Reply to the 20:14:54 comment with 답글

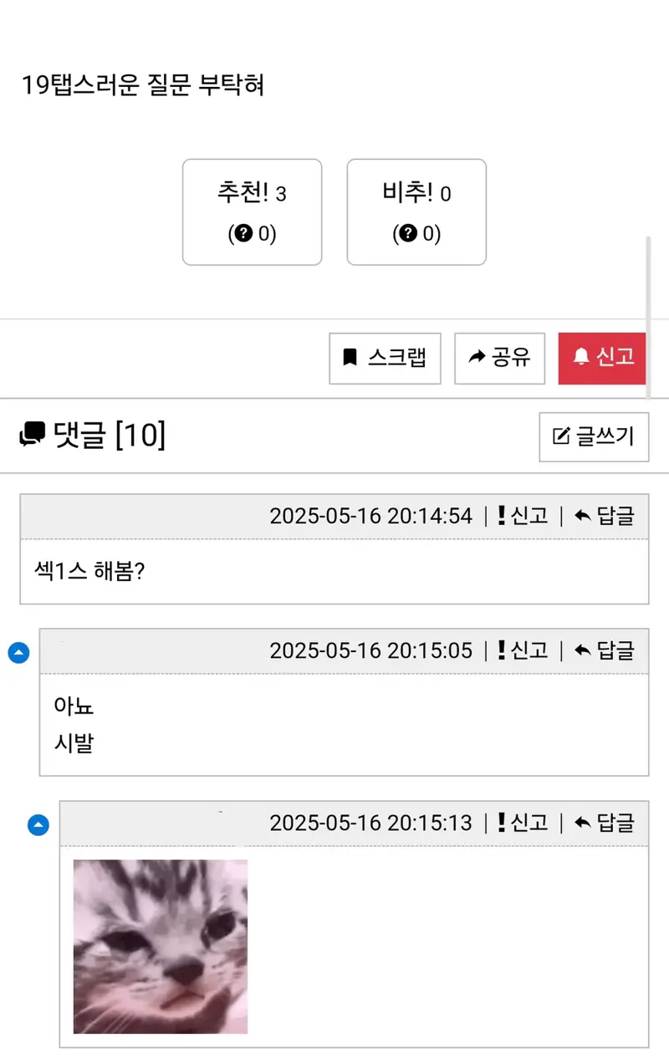tap(605, 516)
